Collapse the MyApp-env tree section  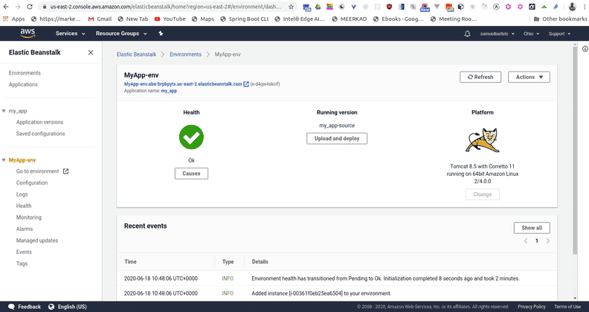click(x=4, y=160)
